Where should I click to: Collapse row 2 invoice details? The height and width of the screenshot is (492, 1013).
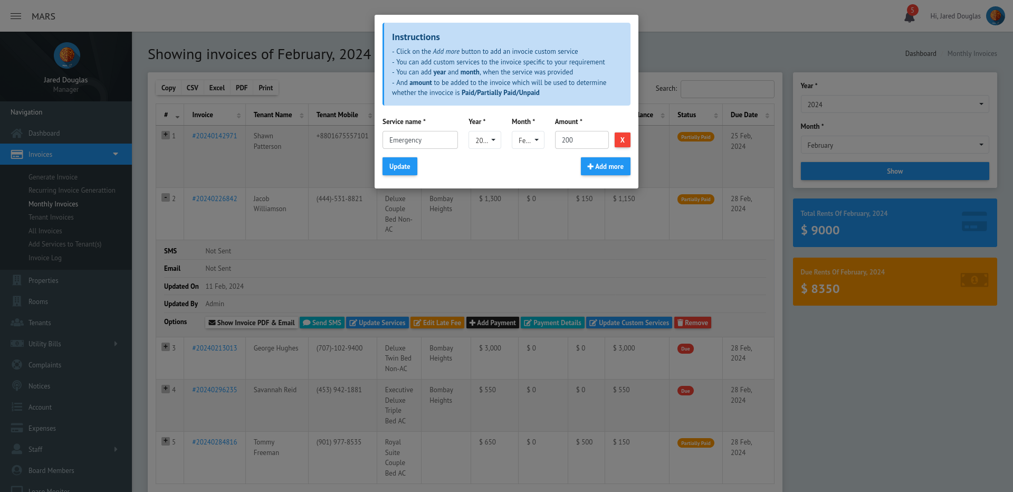click(x=166, y=197)
